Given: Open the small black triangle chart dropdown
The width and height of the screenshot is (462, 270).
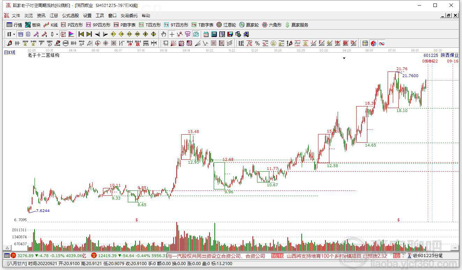Looking at the screenshot, I should (344, 58).
